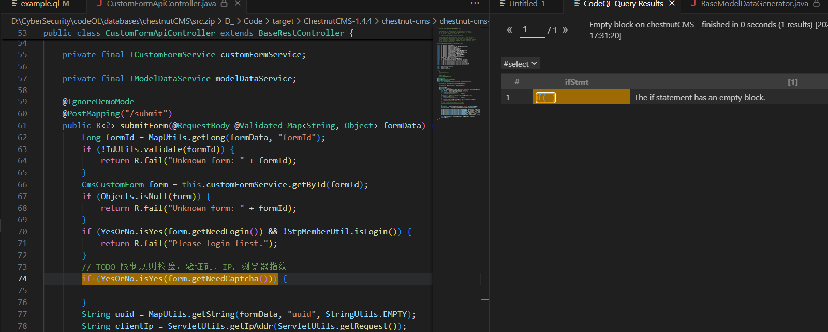Click the 'if (...)' result link

click(x=545, y=98)
